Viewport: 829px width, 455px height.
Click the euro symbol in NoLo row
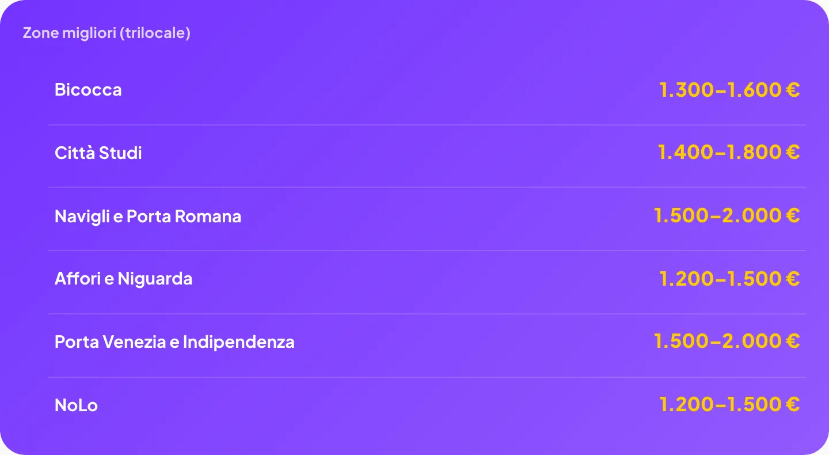(x=793, y=405)
